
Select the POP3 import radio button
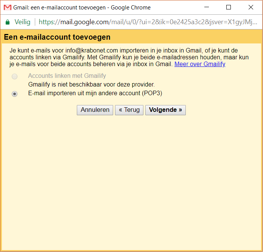click(15, 94)
